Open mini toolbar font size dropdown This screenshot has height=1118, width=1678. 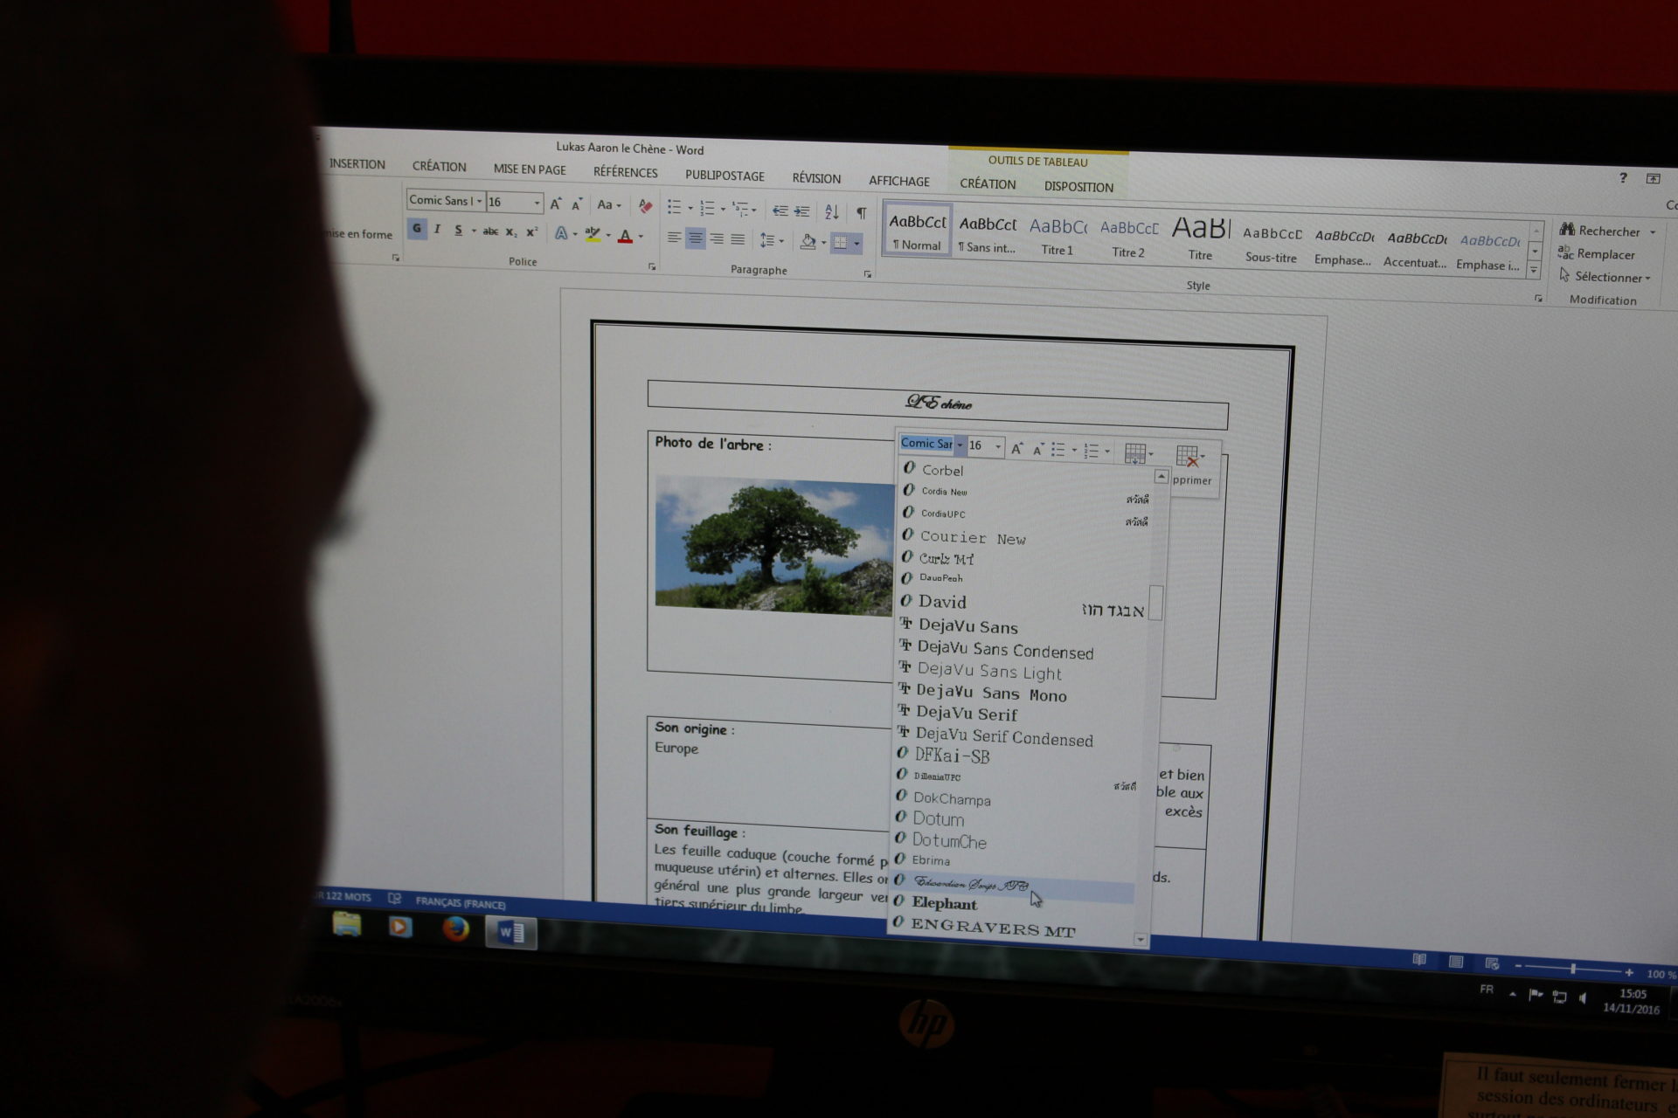[x=998, y=446]
